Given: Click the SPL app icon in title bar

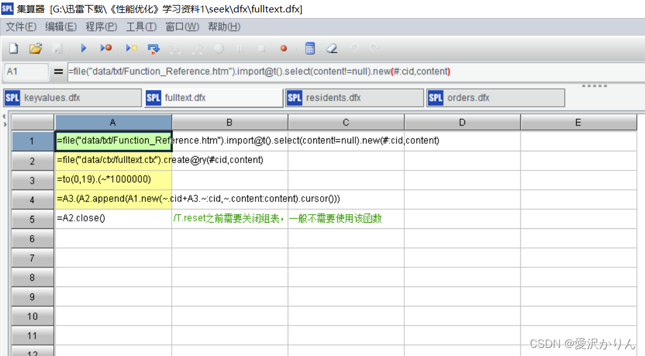Looking at the screenshot, I should pos(7,8).
